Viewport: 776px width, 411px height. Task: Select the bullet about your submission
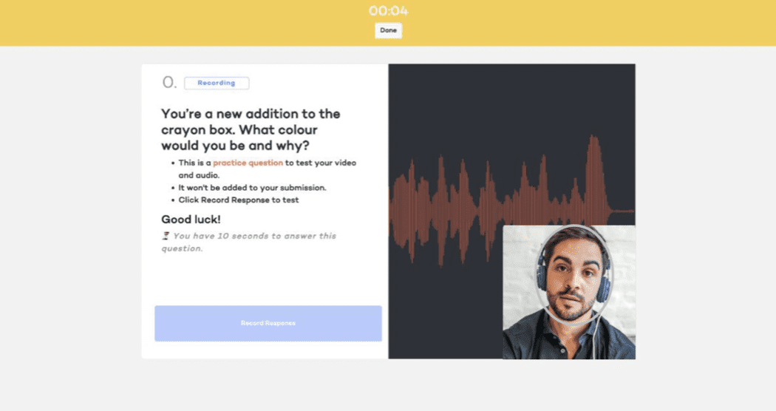252,188
